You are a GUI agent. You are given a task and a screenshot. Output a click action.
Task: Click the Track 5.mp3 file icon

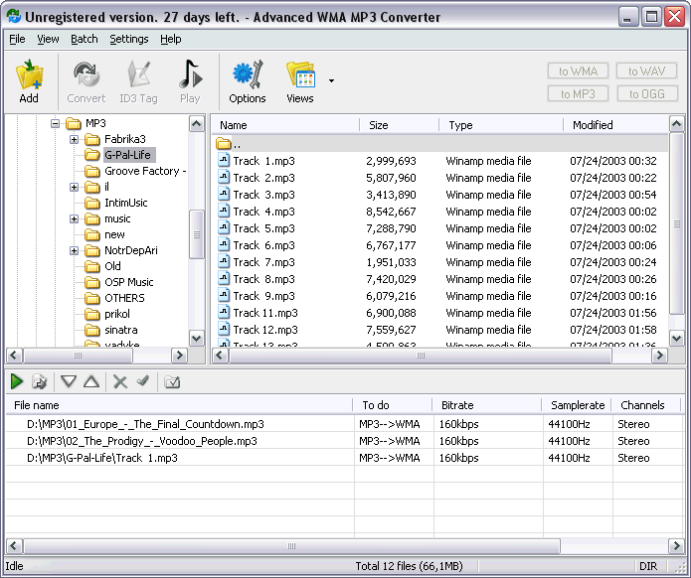pos(224,228)
